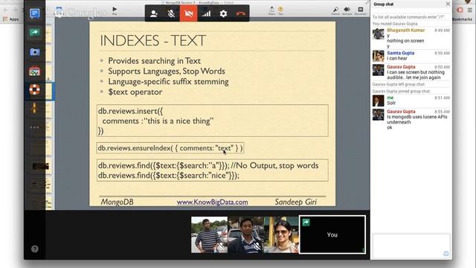This screenshot has width=476, height=268.
Task: Click the red extension icon in browser
Action: tap(460, 10)
